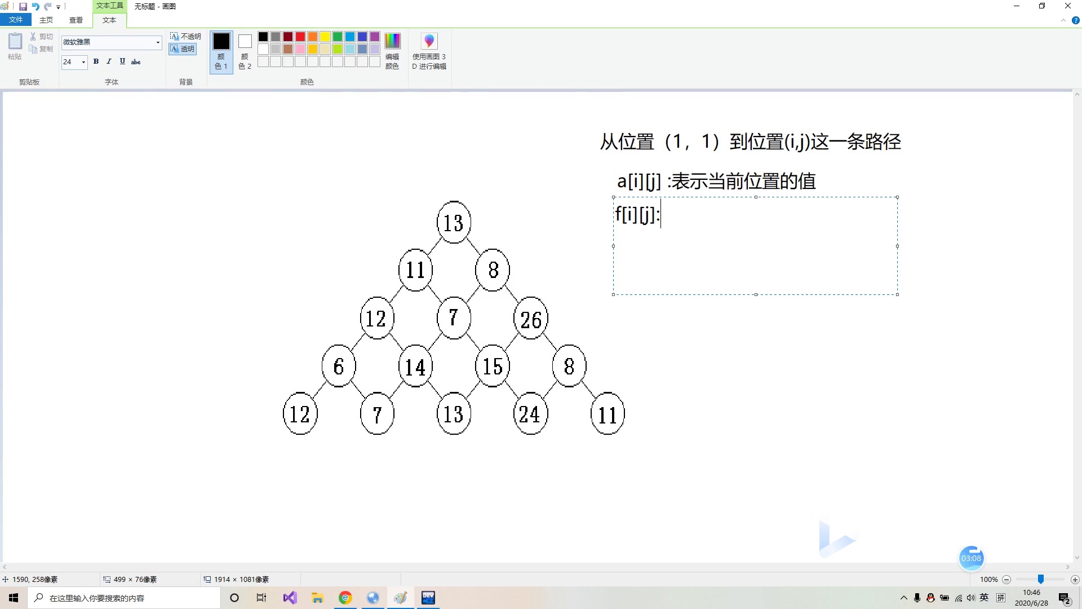Click the Copy (复制) icon
The width and height of the screenshot is (1082, 609).
click(x=33, y=48)
